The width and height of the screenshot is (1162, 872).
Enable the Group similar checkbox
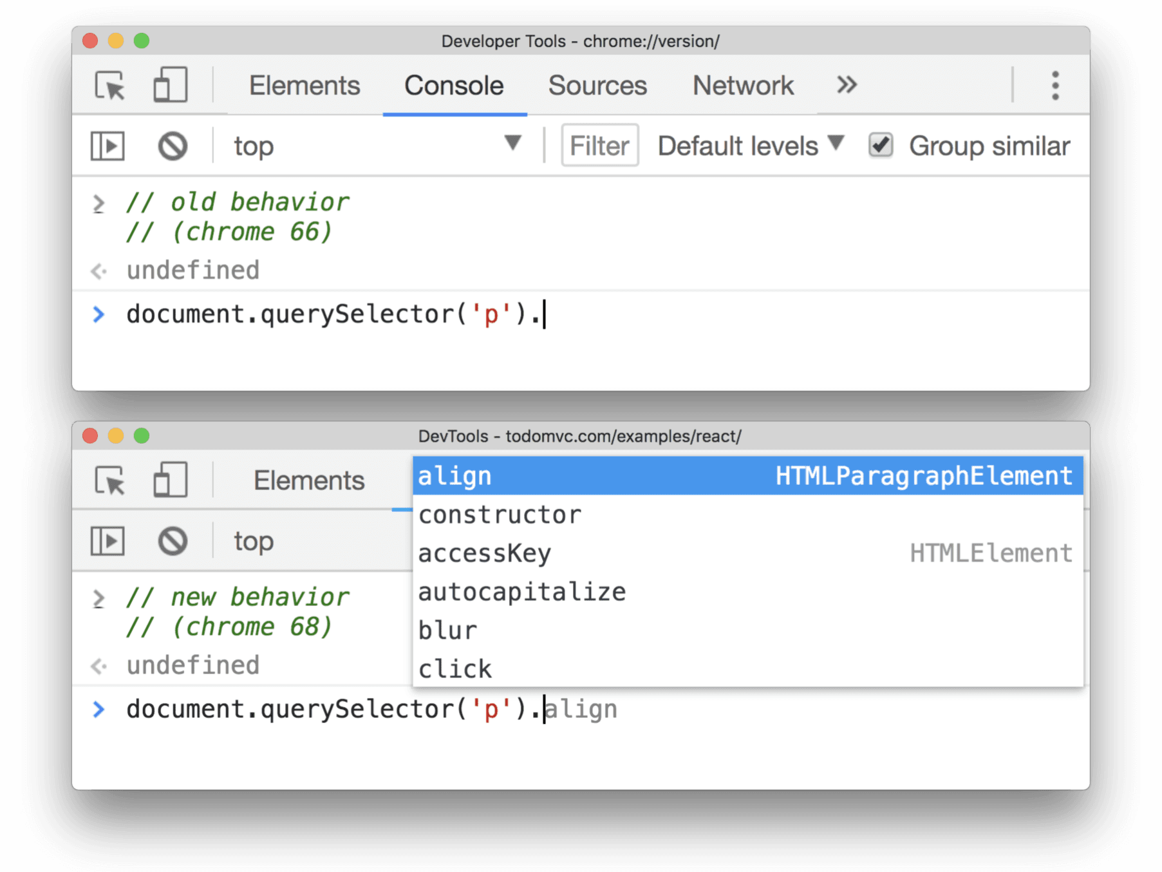point(880,146)
